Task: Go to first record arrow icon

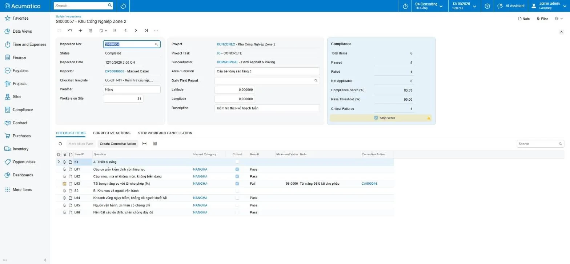Action: click(x=115, y=31)
